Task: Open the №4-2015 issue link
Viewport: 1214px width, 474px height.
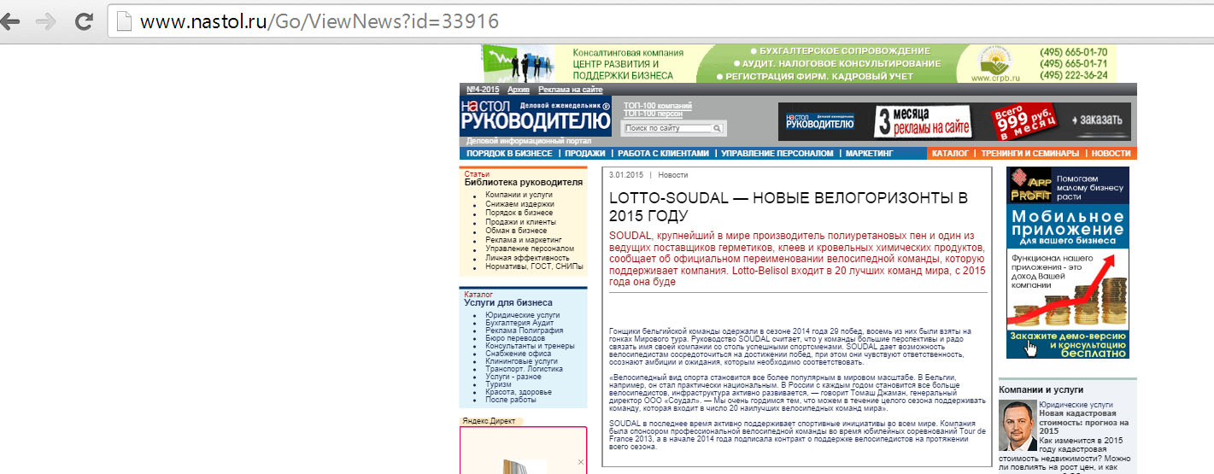Action: (x=483, y=90)
